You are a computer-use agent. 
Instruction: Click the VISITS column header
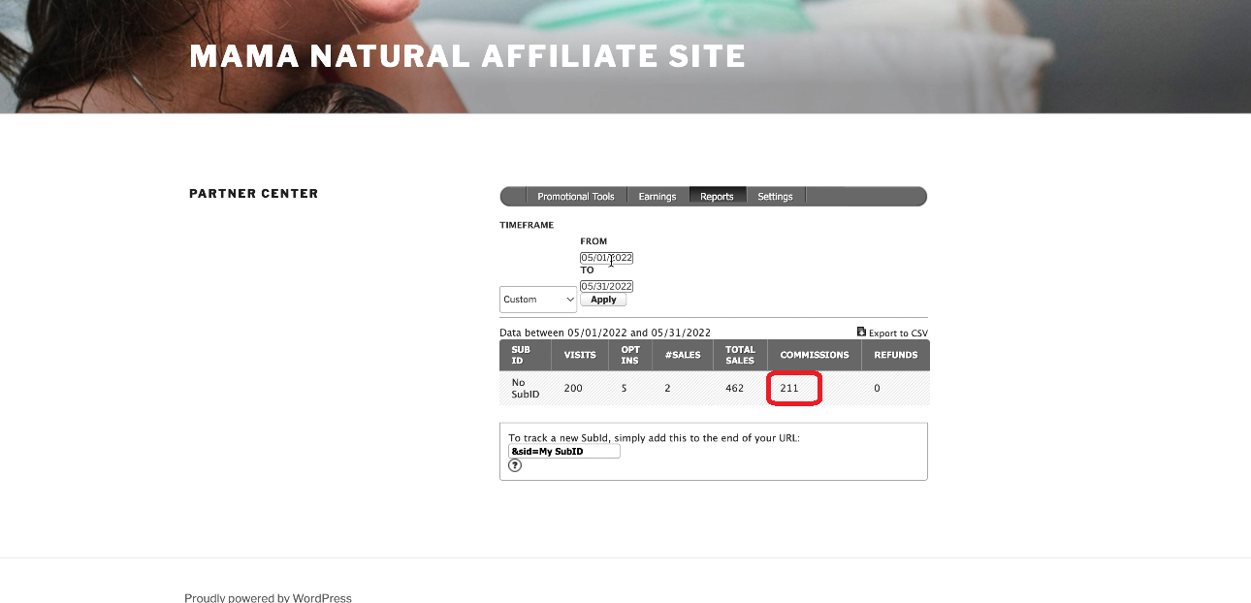580,355
